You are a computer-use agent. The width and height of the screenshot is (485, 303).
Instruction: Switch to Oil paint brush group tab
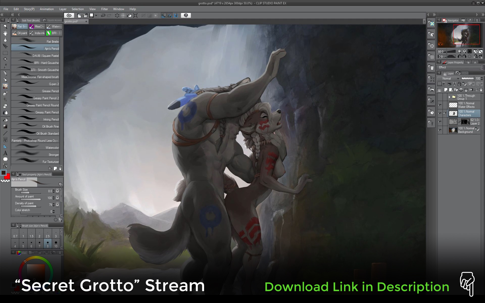point(20,33)
